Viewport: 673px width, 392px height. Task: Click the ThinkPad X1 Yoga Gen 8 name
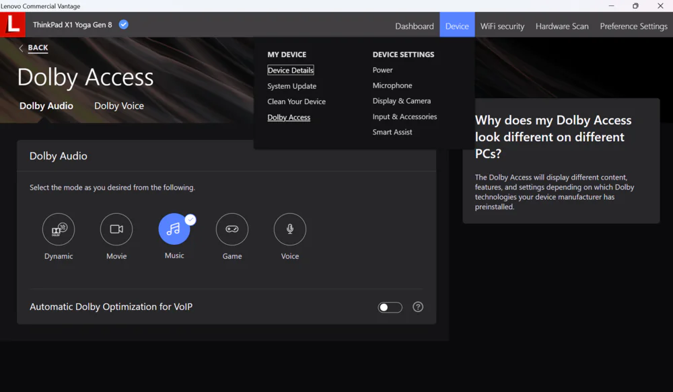pos(73,25)
